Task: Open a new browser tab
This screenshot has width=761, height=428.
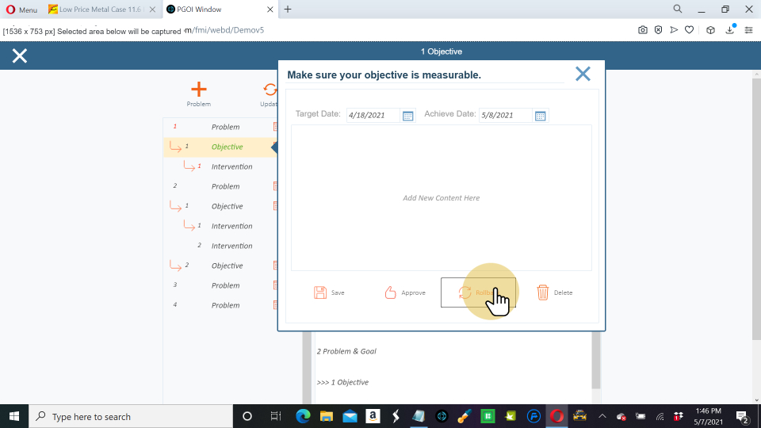Action: click(x=288, y=10)
